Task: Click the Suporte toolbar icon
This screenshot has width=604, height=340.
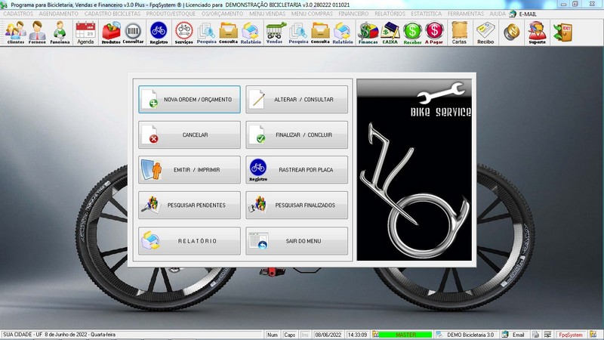Action: pyautogui.click(x=537, y=32)
